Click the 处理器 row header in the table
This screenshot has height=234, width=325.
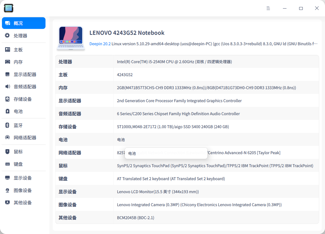click(x=65, y=62)
